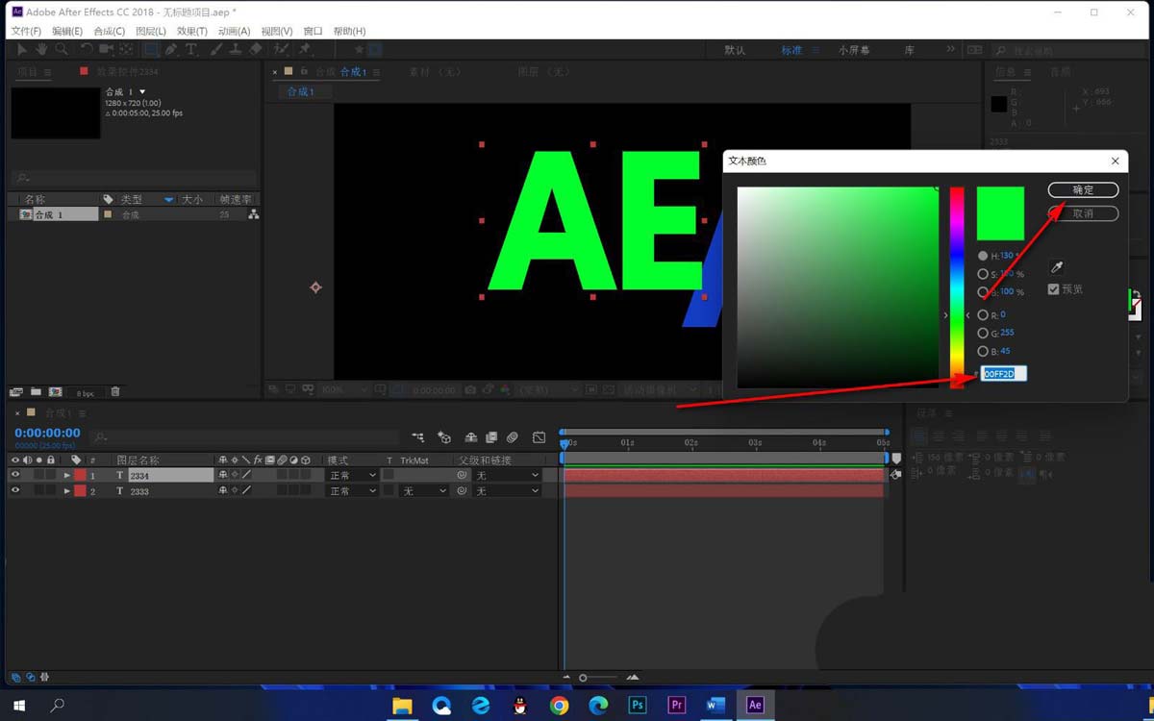This screenshot has width=1154, height=721.
Task: Open Photoshop from the taskbar
Action: (x=638, y=705)
